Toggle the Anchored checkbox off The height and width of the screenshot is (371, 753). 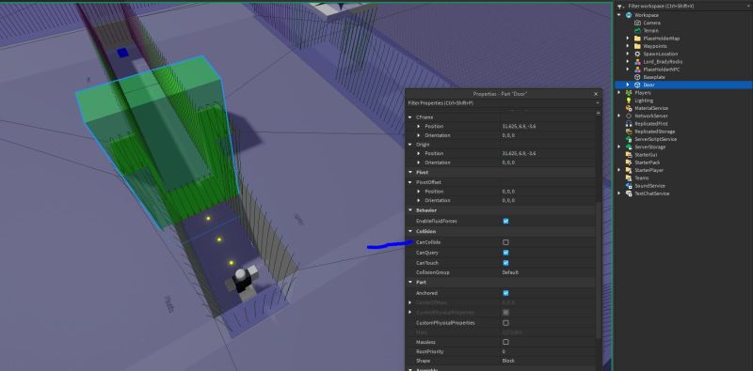pos(505,293)
